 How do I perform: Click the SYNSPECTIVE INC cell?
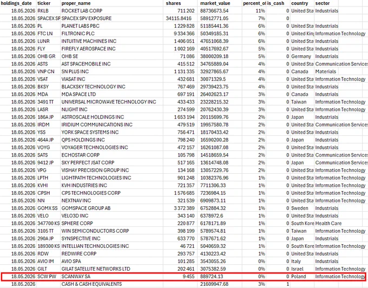pos(112,239)
